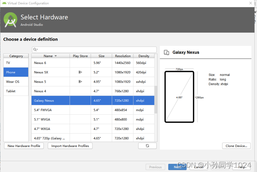The width and height of the screenshot is (257, 172).
Task: Click the Galaxy Nexus device preview outline
Action: [x=179, y=97]
